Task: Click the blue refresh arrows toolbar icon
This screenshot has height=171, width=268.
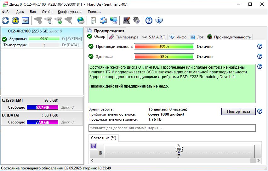Action: [5, 20]
